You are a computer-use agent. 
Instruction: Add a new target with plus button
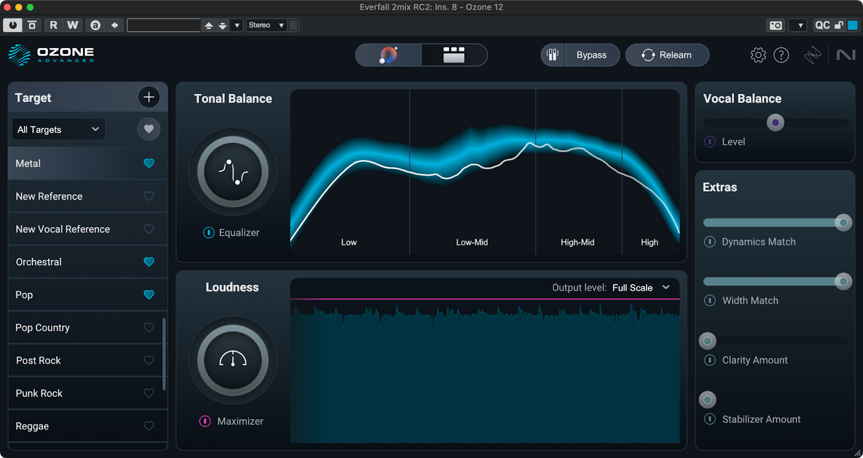pyautogui.click(x=149, y=97)
